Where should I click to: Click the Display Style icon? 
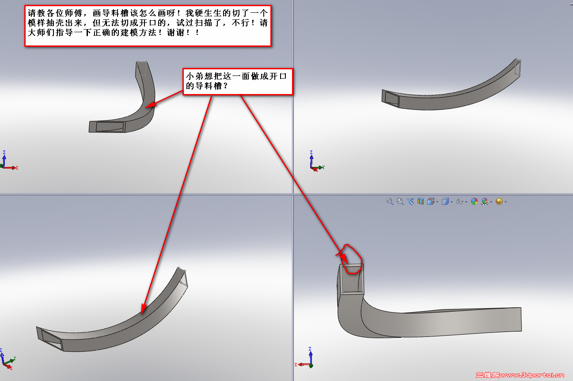coord(445,201)
